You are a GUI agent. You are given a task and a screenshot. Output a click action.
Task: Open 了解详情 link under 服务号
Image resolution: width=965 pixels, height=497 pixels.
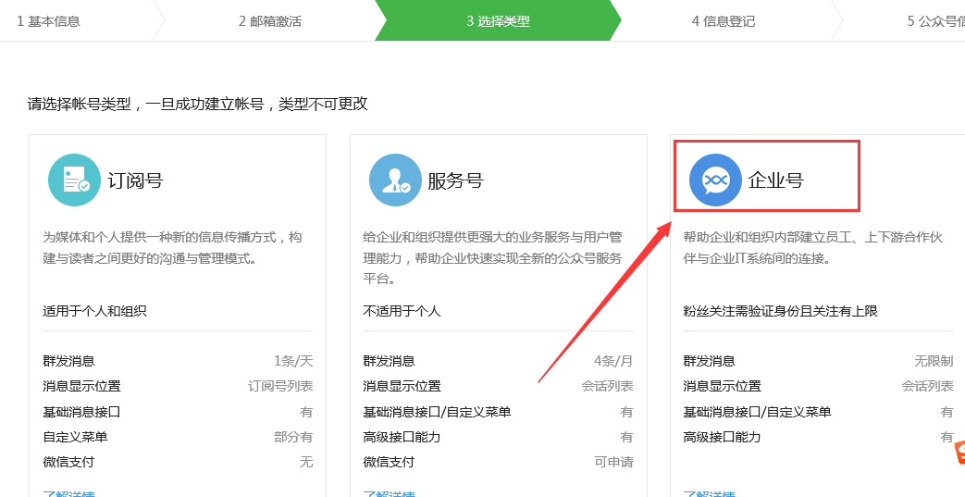pos(389,493)
